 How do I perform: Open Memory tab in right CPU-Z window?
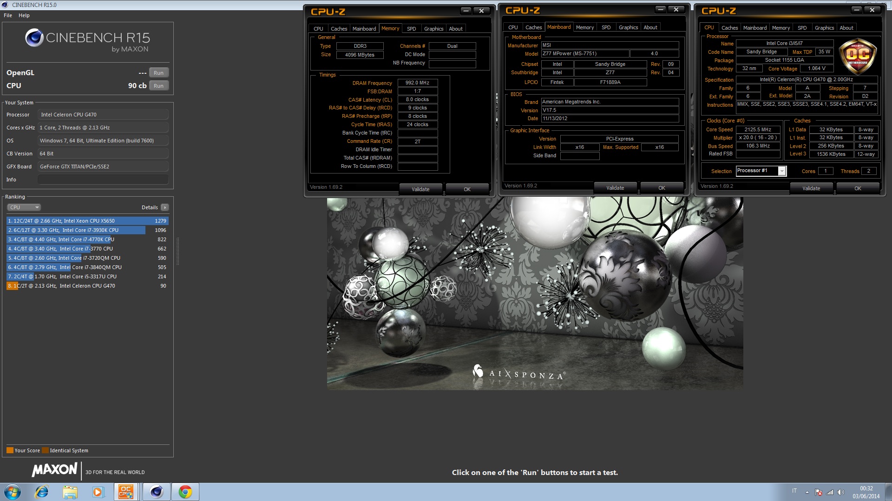(x=781, y=28)
